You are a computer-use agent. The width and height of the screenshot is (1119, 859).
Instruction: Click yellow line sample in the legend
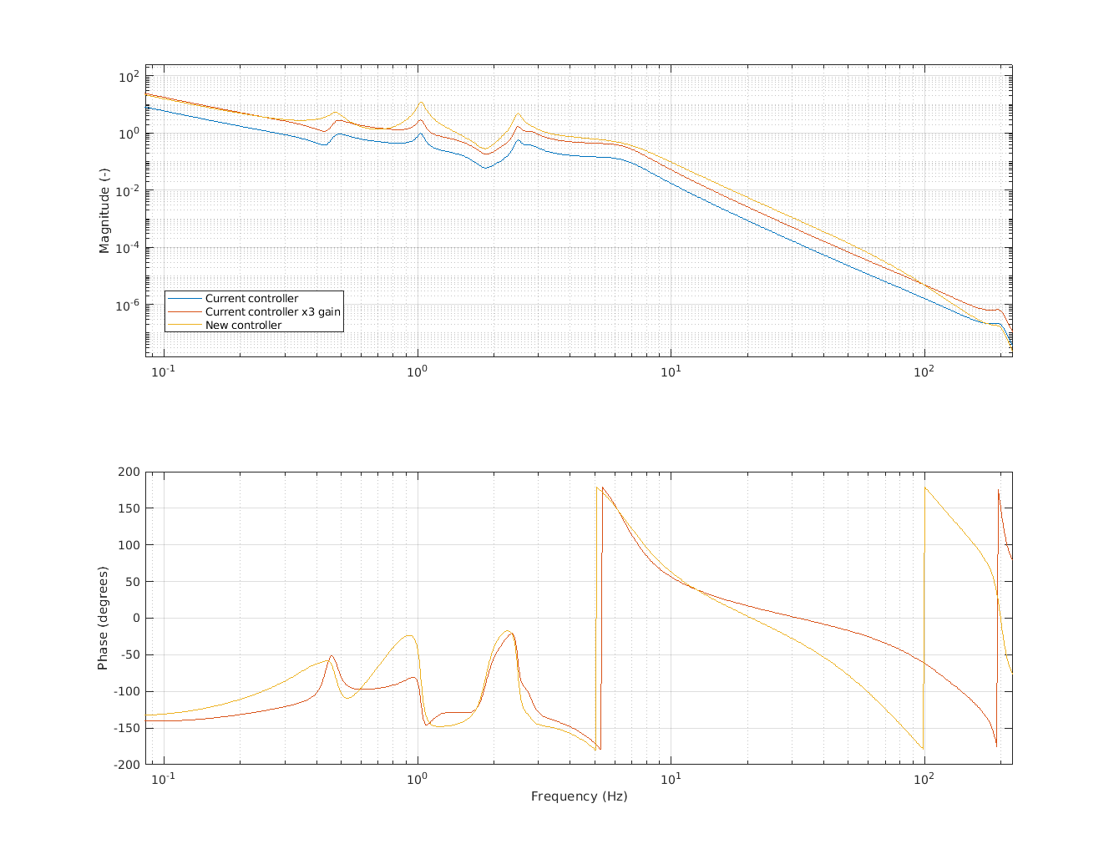tap(185, 325)
